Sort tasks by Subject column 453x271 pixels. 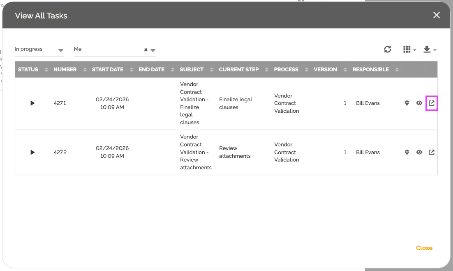[192, 70]
